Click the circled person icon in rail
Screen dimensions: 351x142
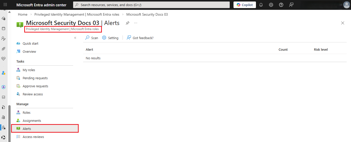pyautogui.click(x=4, y=87)
